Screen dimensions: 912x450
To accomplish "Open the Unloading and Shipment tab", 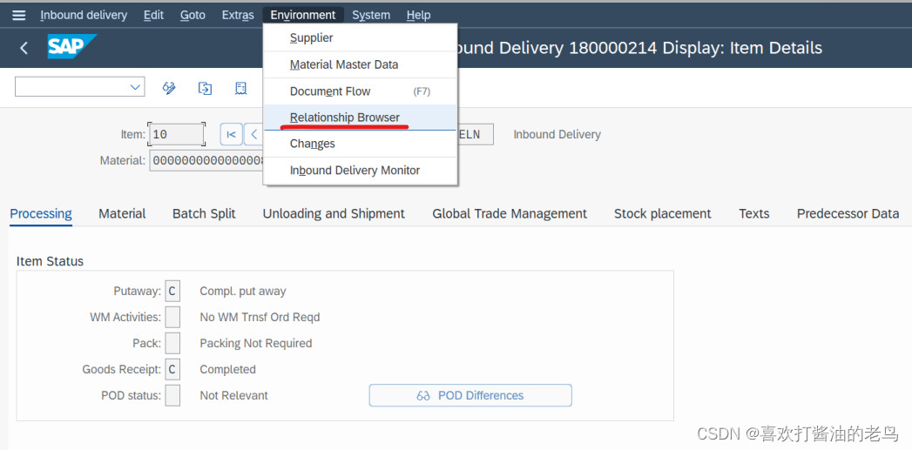I will tap(334, 213).
